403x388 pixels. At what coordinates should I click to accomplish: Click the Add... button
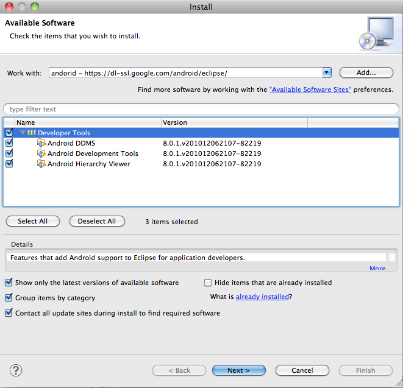(366, 72)
